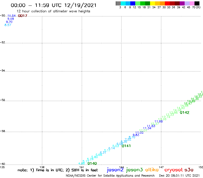Click the 13.88 wave height value
Screen dimensions: 203x178
[173, 113]
